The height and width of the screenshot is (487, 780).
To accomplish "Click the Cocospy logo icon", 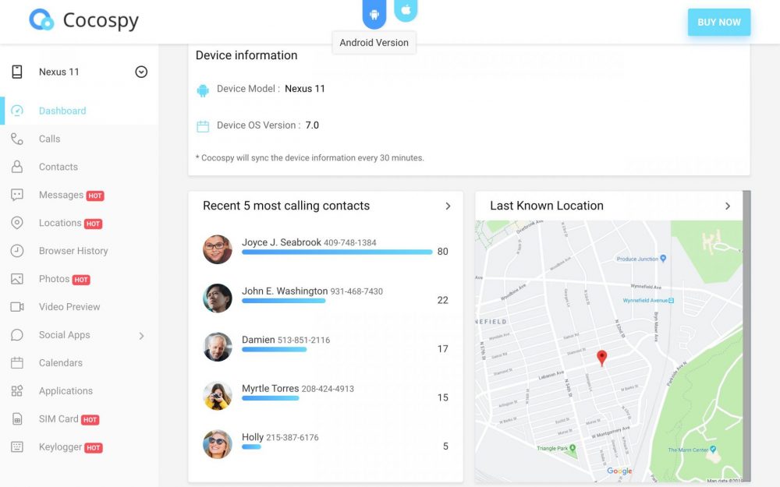I will tap(41, 20).
